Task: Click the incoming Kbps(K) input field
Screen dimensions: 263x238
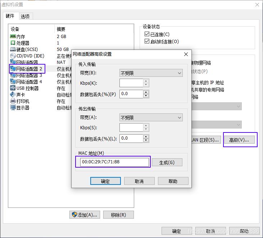Action: (x=131, y=83)
